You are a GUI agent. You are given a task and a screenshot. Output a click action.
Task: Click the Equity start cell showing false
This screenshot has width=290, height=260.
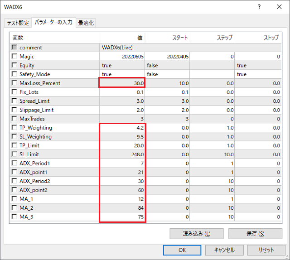coord(167,65)
